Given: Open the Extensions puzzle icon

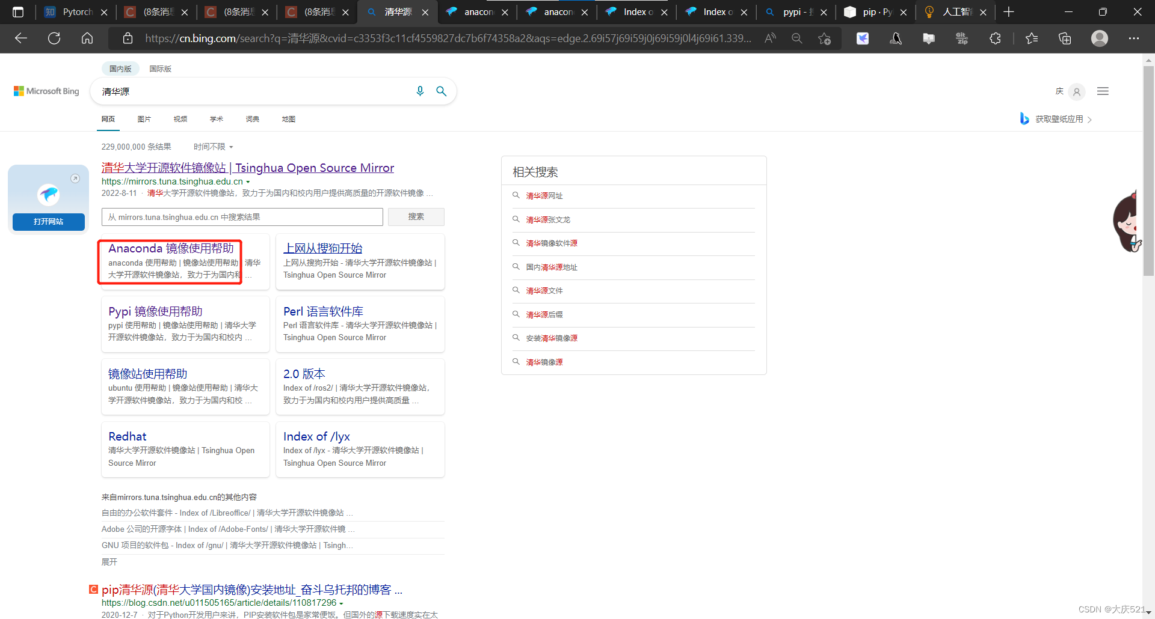Looking at the screenshot, I should pyautogui.click(x=996, y=38).
